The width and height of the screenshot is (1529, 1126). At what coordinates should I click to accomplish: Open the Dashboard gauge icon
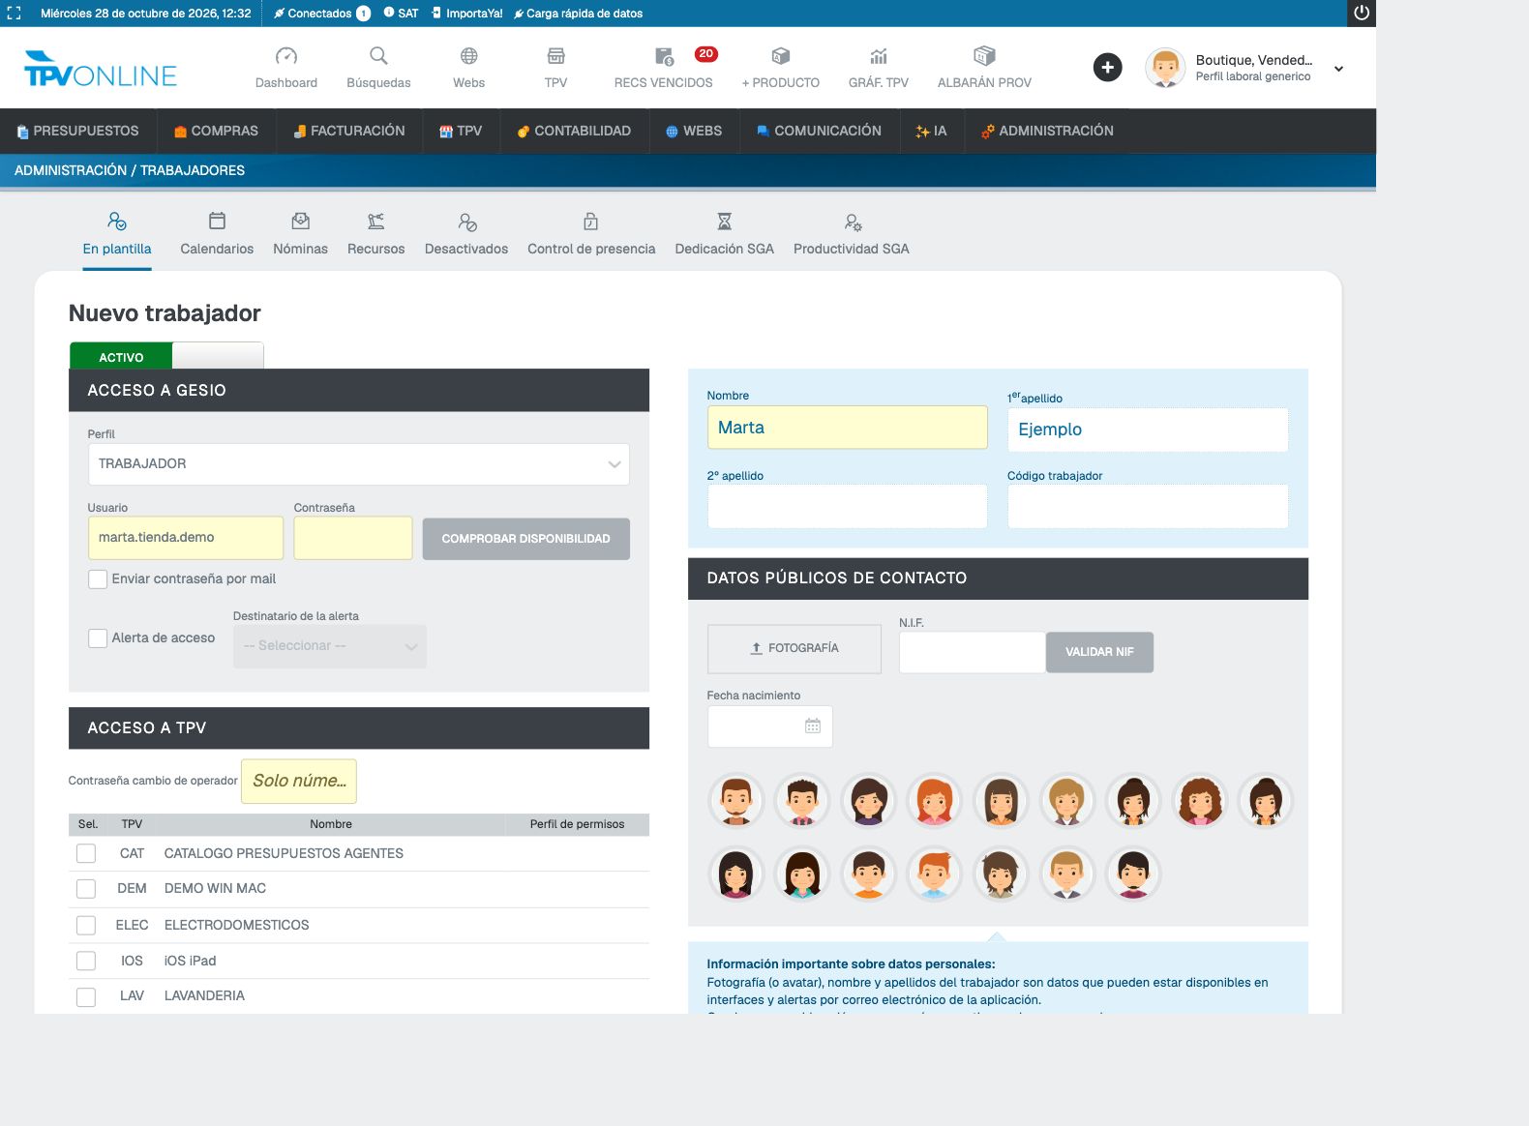(286, 56)
